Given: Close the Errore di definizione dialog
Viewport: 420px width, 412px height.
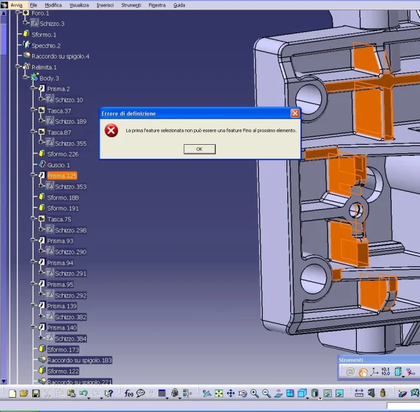Looking at the screenshot, I should [x=295, y=113].
